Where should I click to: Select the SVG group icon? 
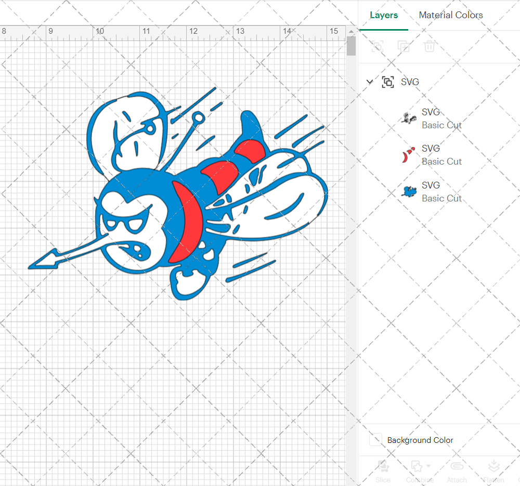[388, 82]
